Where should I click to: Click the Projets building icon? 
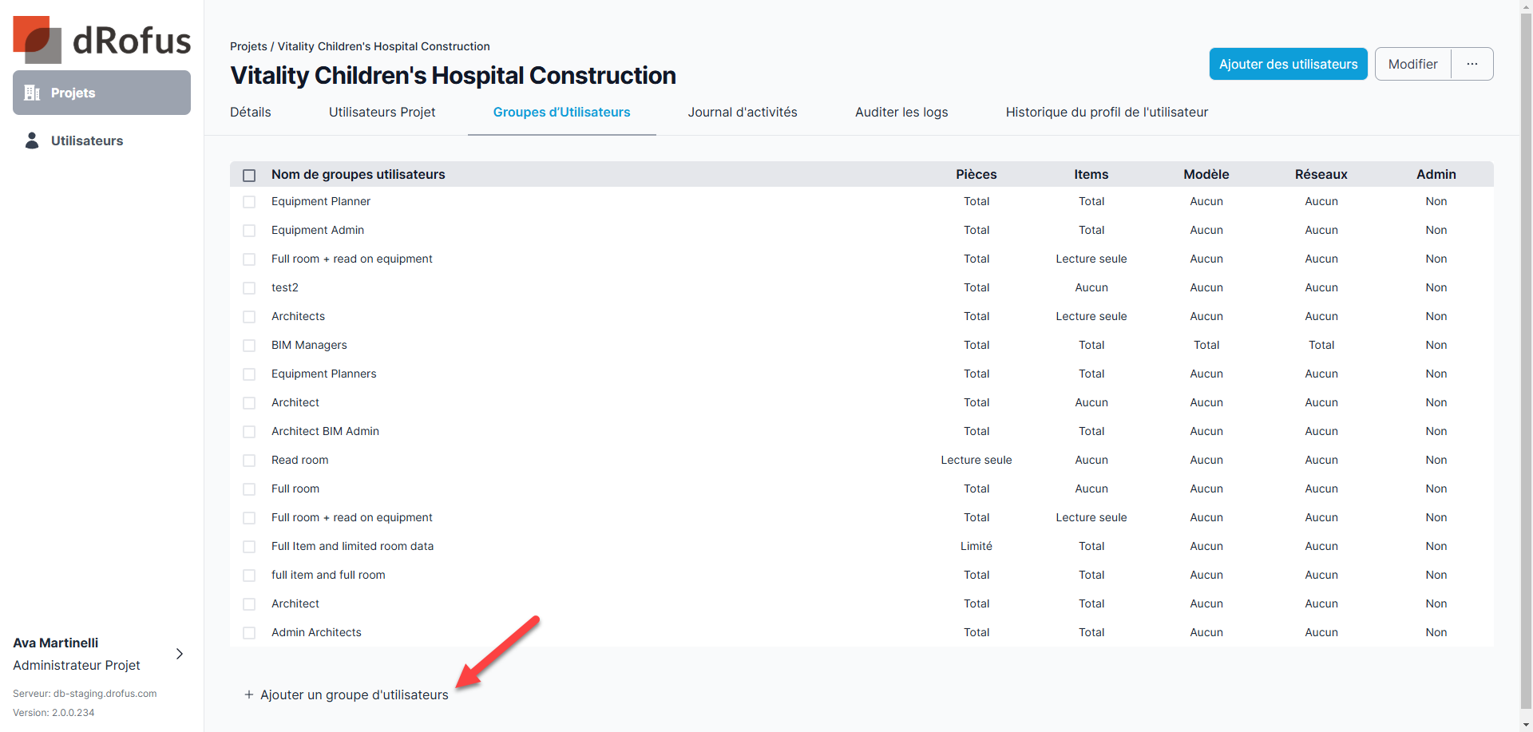pos(32,93)
